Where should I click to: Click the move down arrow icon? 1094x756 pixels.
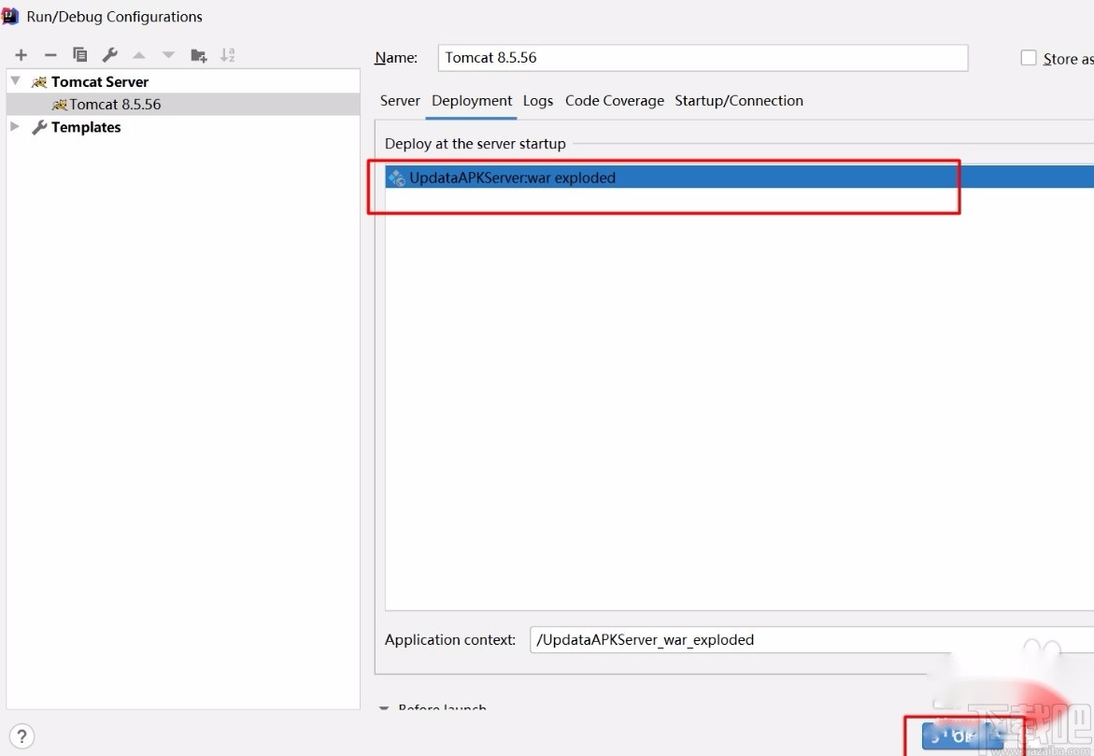[168, 54]
